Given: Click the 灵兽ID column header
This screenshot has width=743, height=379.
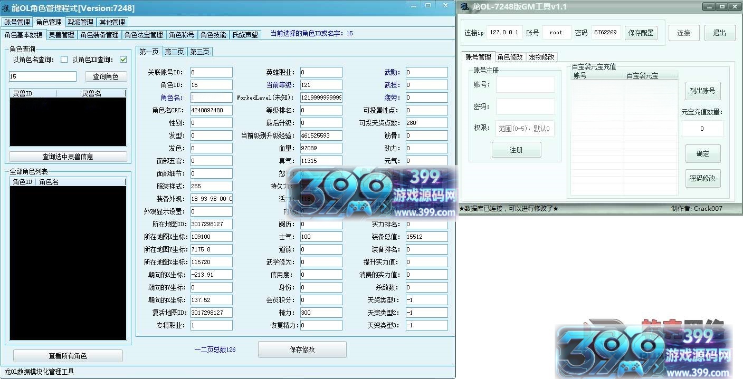Looking at the screenshot, I should (33, 93).
